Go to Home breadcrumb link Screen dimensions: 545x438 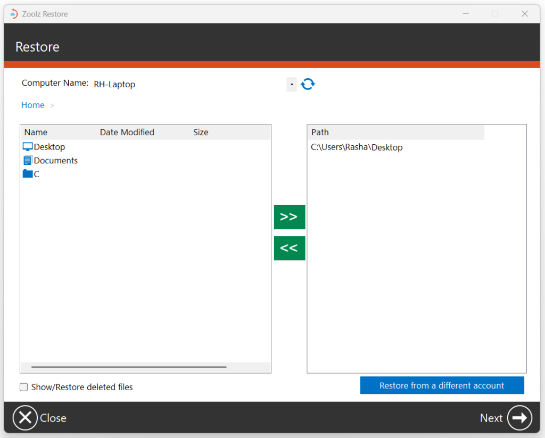coord(32,105)
